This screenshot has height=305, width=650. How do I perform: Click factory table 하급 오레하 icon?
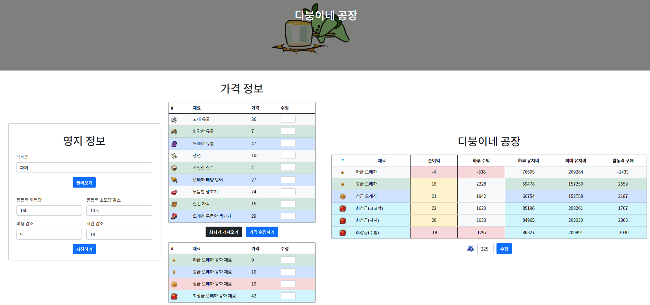pyautogui.click(x=343, y=172)
